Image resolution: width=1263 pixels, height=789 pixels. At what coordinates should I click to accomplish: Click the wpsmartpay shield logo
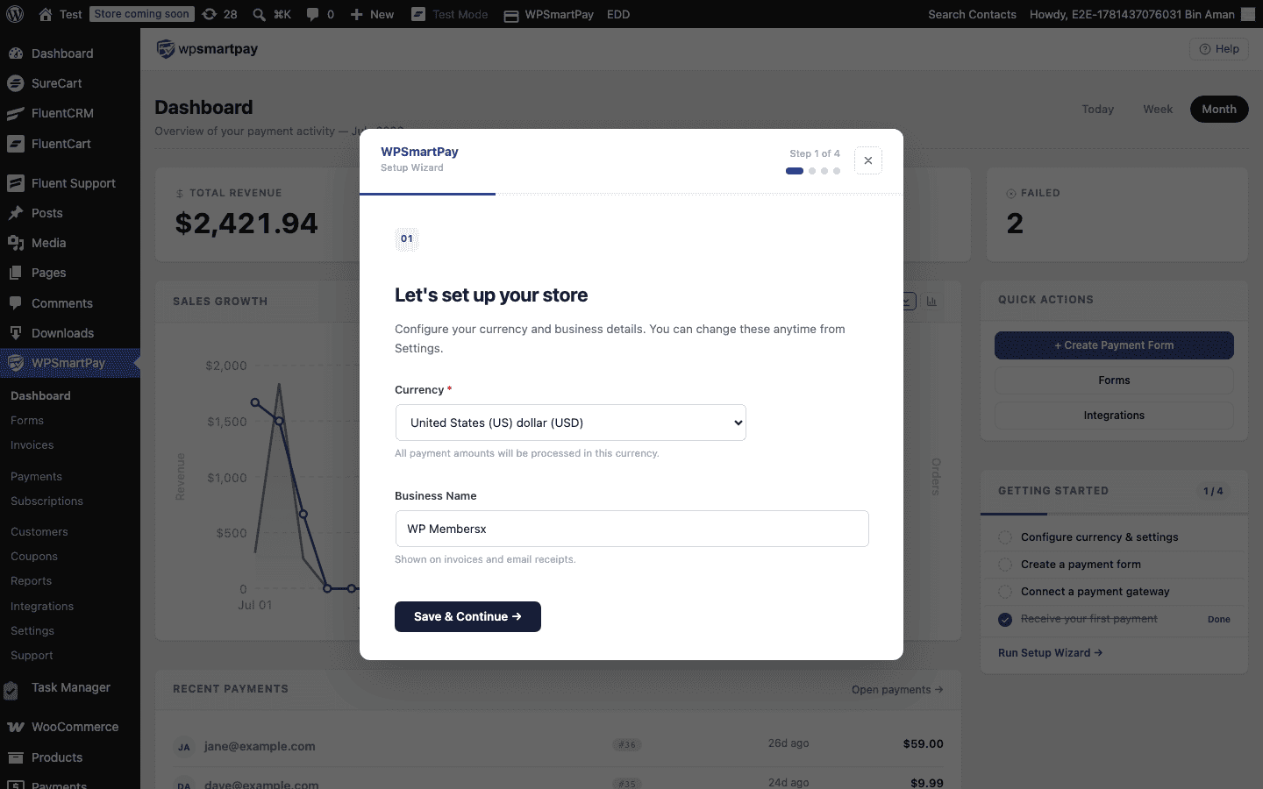click(165, 49)
